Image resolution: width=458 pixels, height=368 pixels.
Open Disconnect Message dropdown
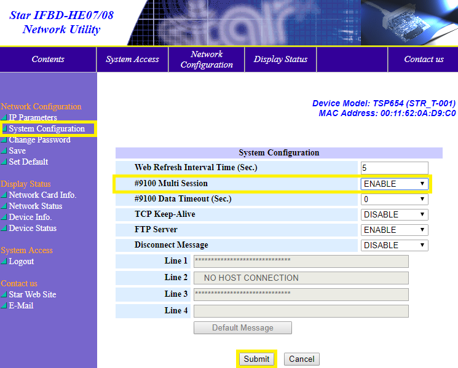(x=394, y=245)
